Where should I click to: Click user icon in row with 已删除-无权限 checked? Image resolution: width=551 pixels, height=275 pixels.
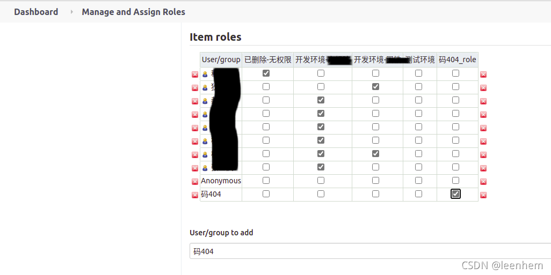[x=205, y=75]
